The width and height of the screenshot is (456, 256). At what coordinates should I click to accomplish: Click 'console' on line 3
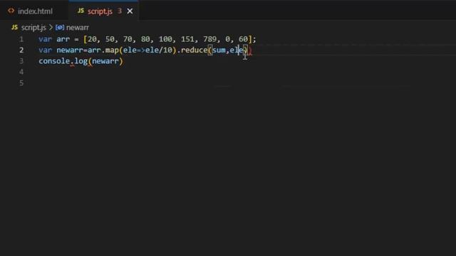pos(54,61)
